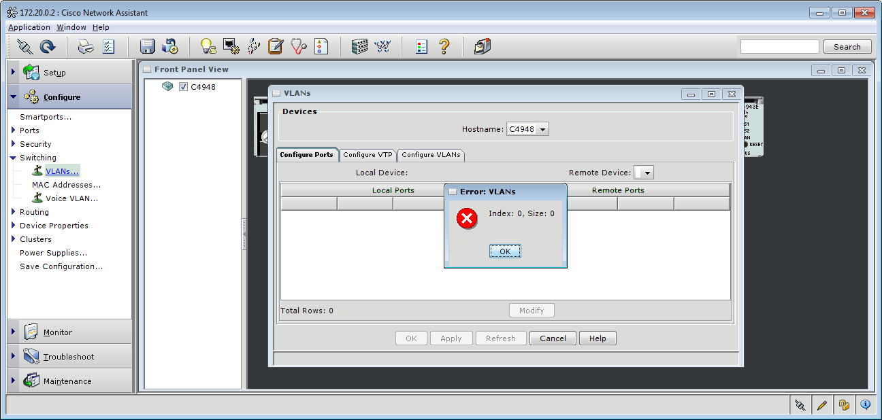Click the search input field in the toolbar
Viewport: 882px width, 420px height.
(x=780, y=47)
